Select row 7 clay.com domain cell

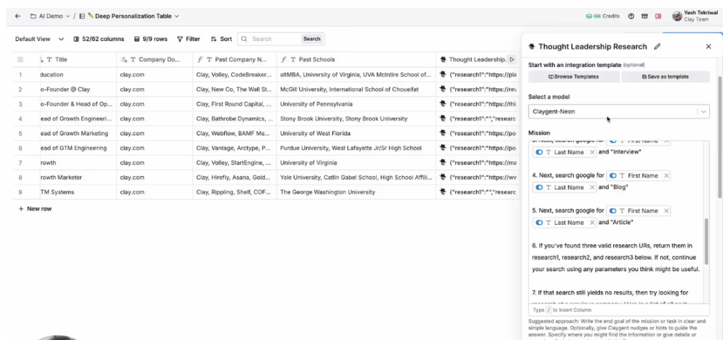[x=155, y=163]
